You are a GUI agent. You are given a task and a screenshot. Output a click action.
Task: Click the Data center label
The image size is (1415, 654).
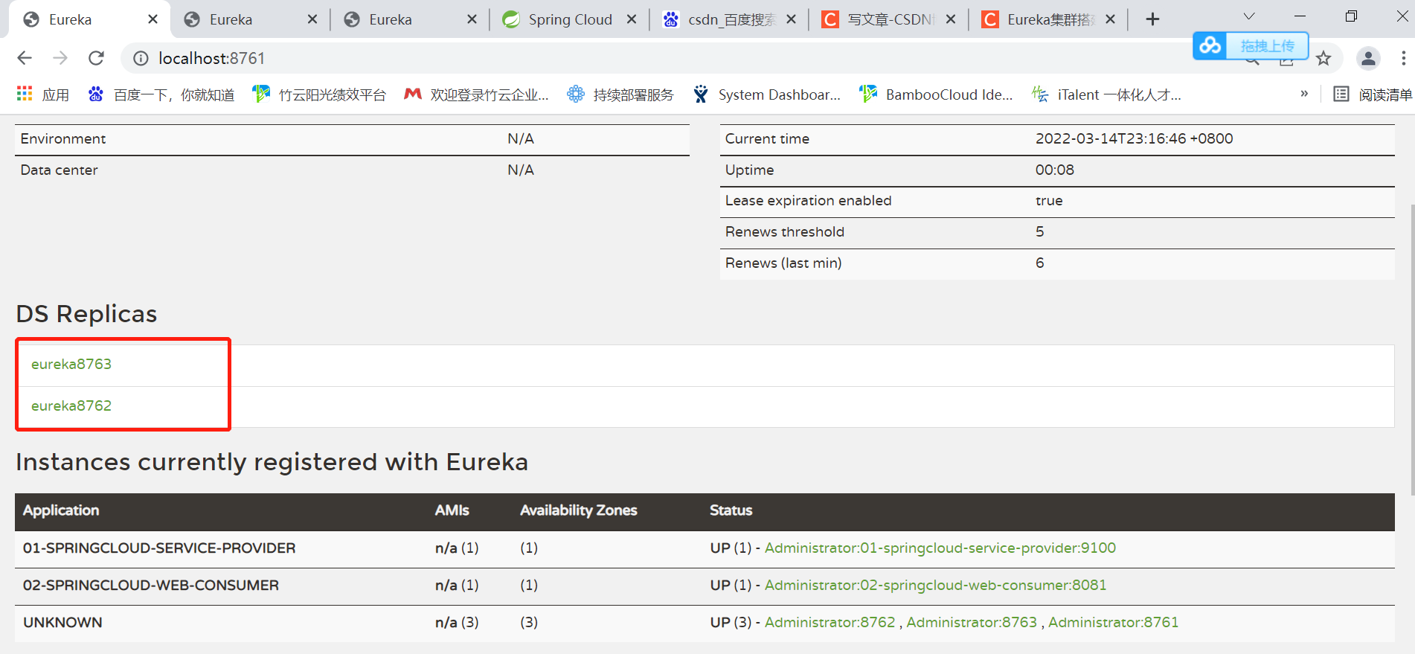coord(60,170)
